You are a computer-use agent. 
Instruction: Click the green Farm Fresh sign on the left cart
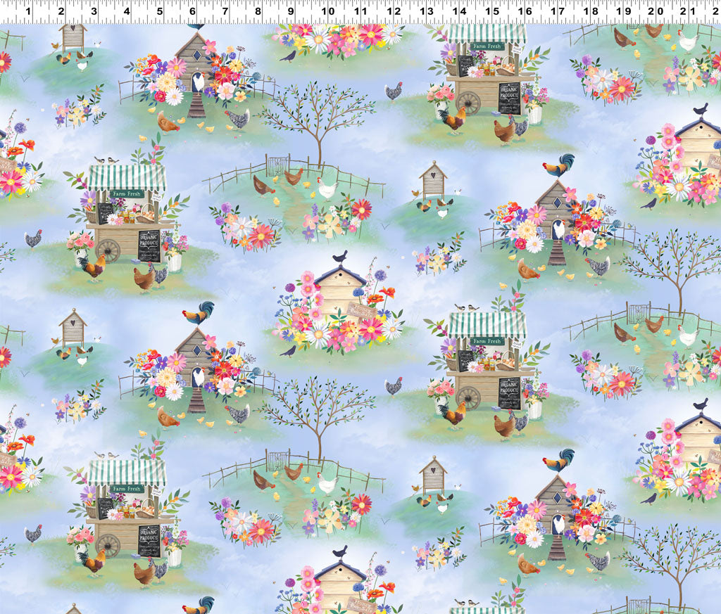click(127, 194)
